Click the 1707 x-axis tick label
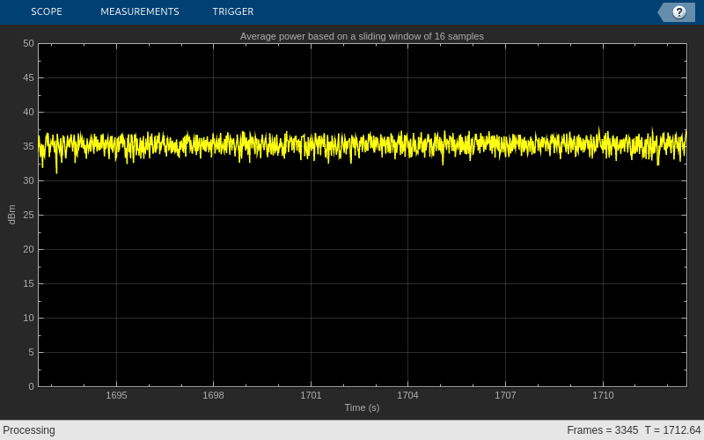Image resolution: width=704 pixels, height=440 pixels. tap(505, 395)
